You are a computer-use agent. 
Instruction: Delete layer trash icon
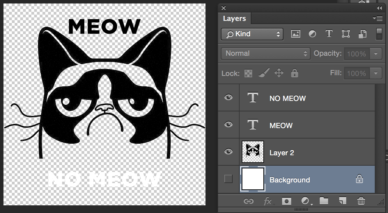361,201
